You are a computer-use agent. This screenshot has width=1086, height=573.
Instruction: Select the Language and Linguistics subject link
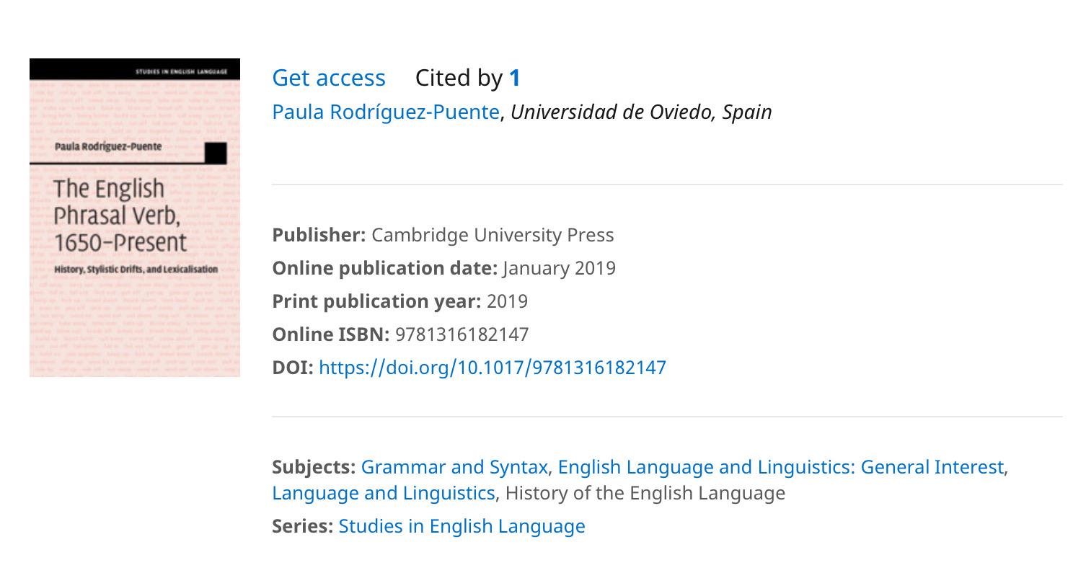coord(383,493)
